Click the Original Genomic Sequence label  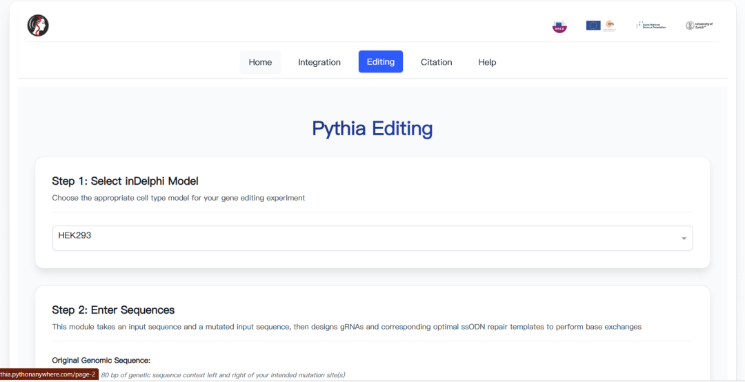(x=101, y=361)
